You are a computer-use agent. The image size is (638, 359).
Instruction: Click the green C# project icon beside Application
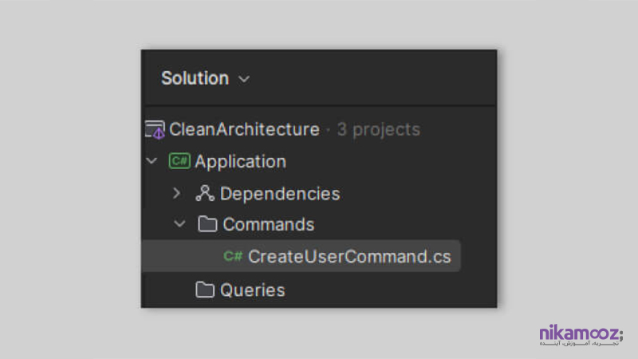coord(179,161)
